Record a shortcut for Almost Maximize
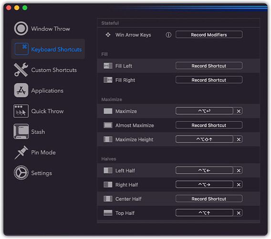271x239 pixels. [x=209, y=125]
